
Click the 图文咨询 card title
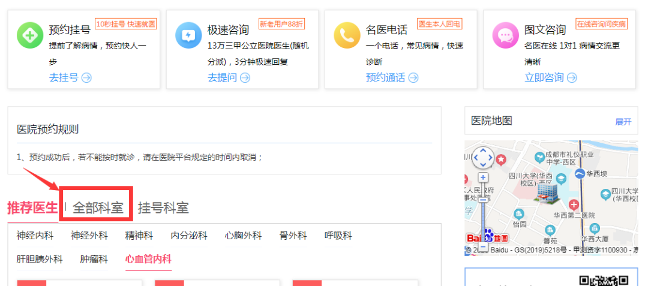click(x=545, y=30)
